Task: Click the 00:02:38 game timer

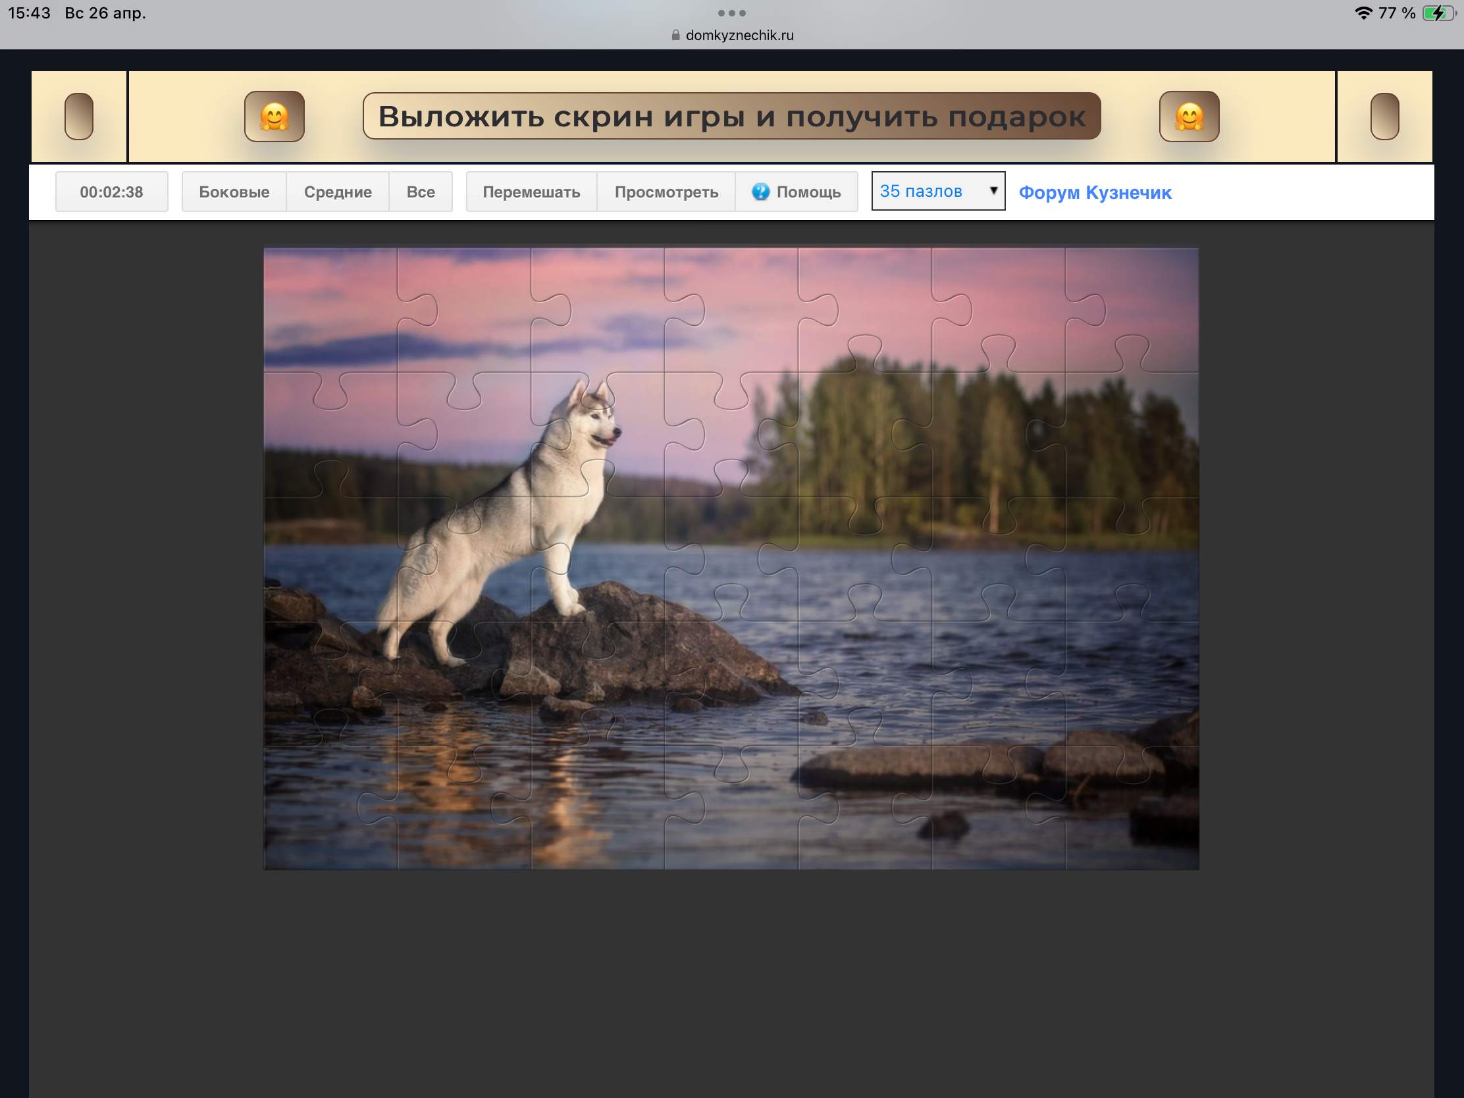Action: 111,192
